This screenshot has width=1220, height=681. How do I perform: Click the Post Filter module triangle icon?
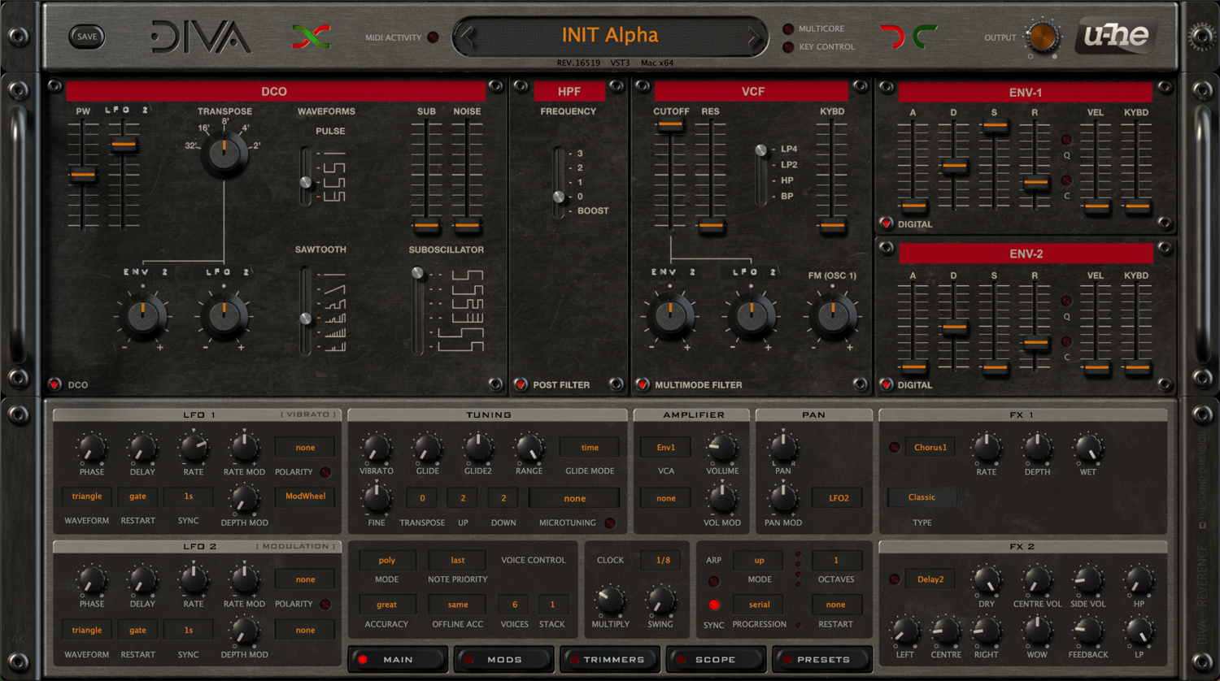pyautogui.click(x=521, y=384)
